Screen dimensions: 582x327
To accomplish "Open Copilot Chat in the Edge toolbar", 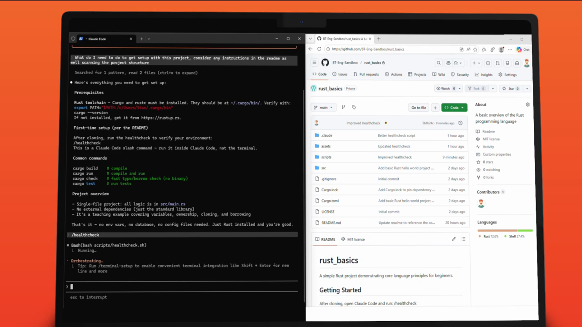I will (x=523, y=50).
